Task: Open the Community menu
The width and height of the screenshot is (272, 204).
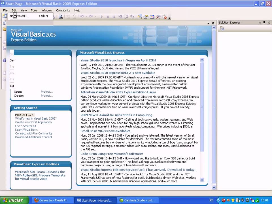Action: 63,10
